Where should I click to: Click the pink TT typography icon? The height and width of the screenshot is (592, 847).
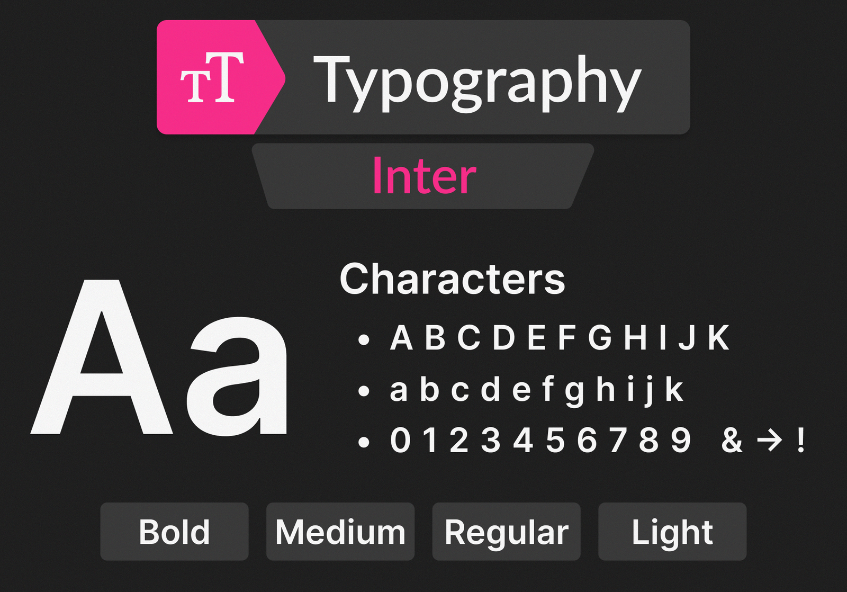coord(212,77)
